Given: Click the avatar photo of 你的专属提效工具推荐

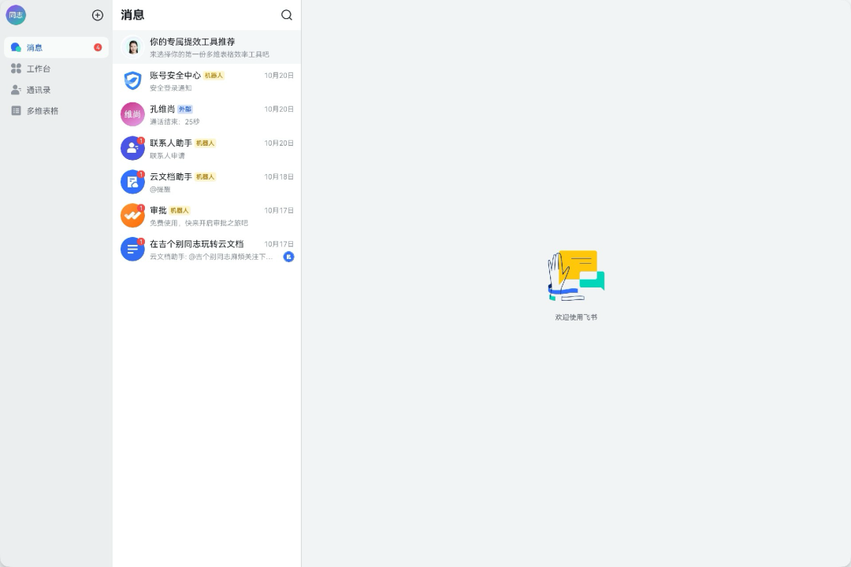Looking at the screenshot, I should pos(132,47).
